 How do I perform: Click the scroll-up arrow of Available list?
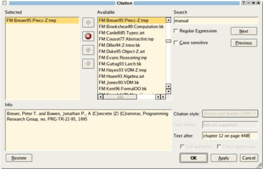pos(168,20)
